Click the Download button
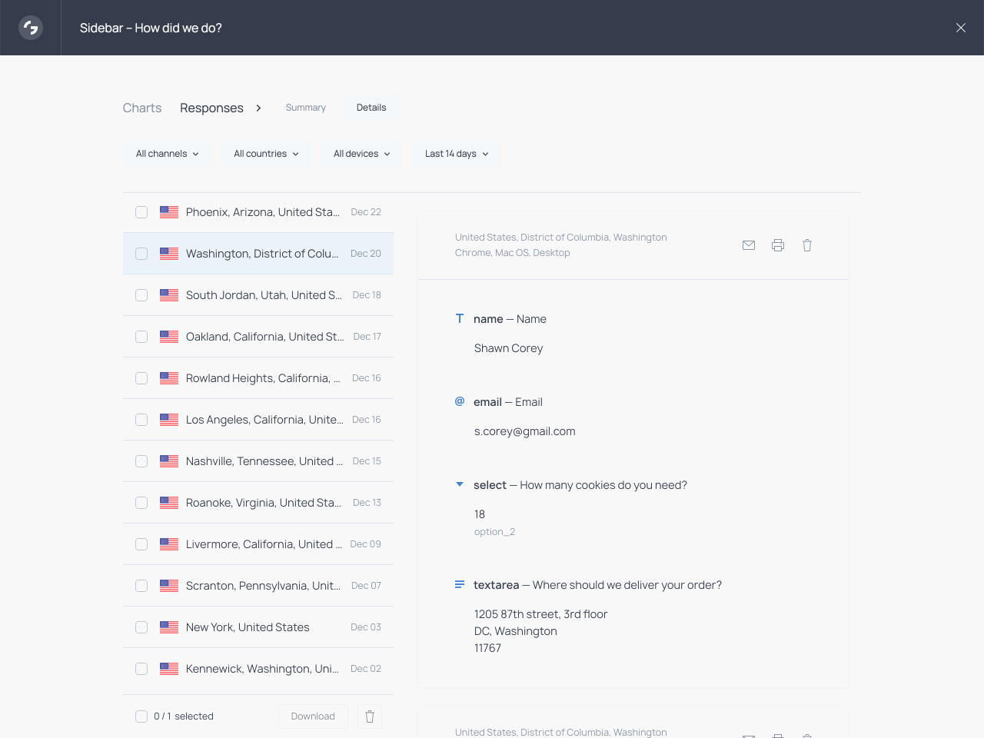Screen dimensions: 984x738 pyautogui.click(x=312, y=716)
